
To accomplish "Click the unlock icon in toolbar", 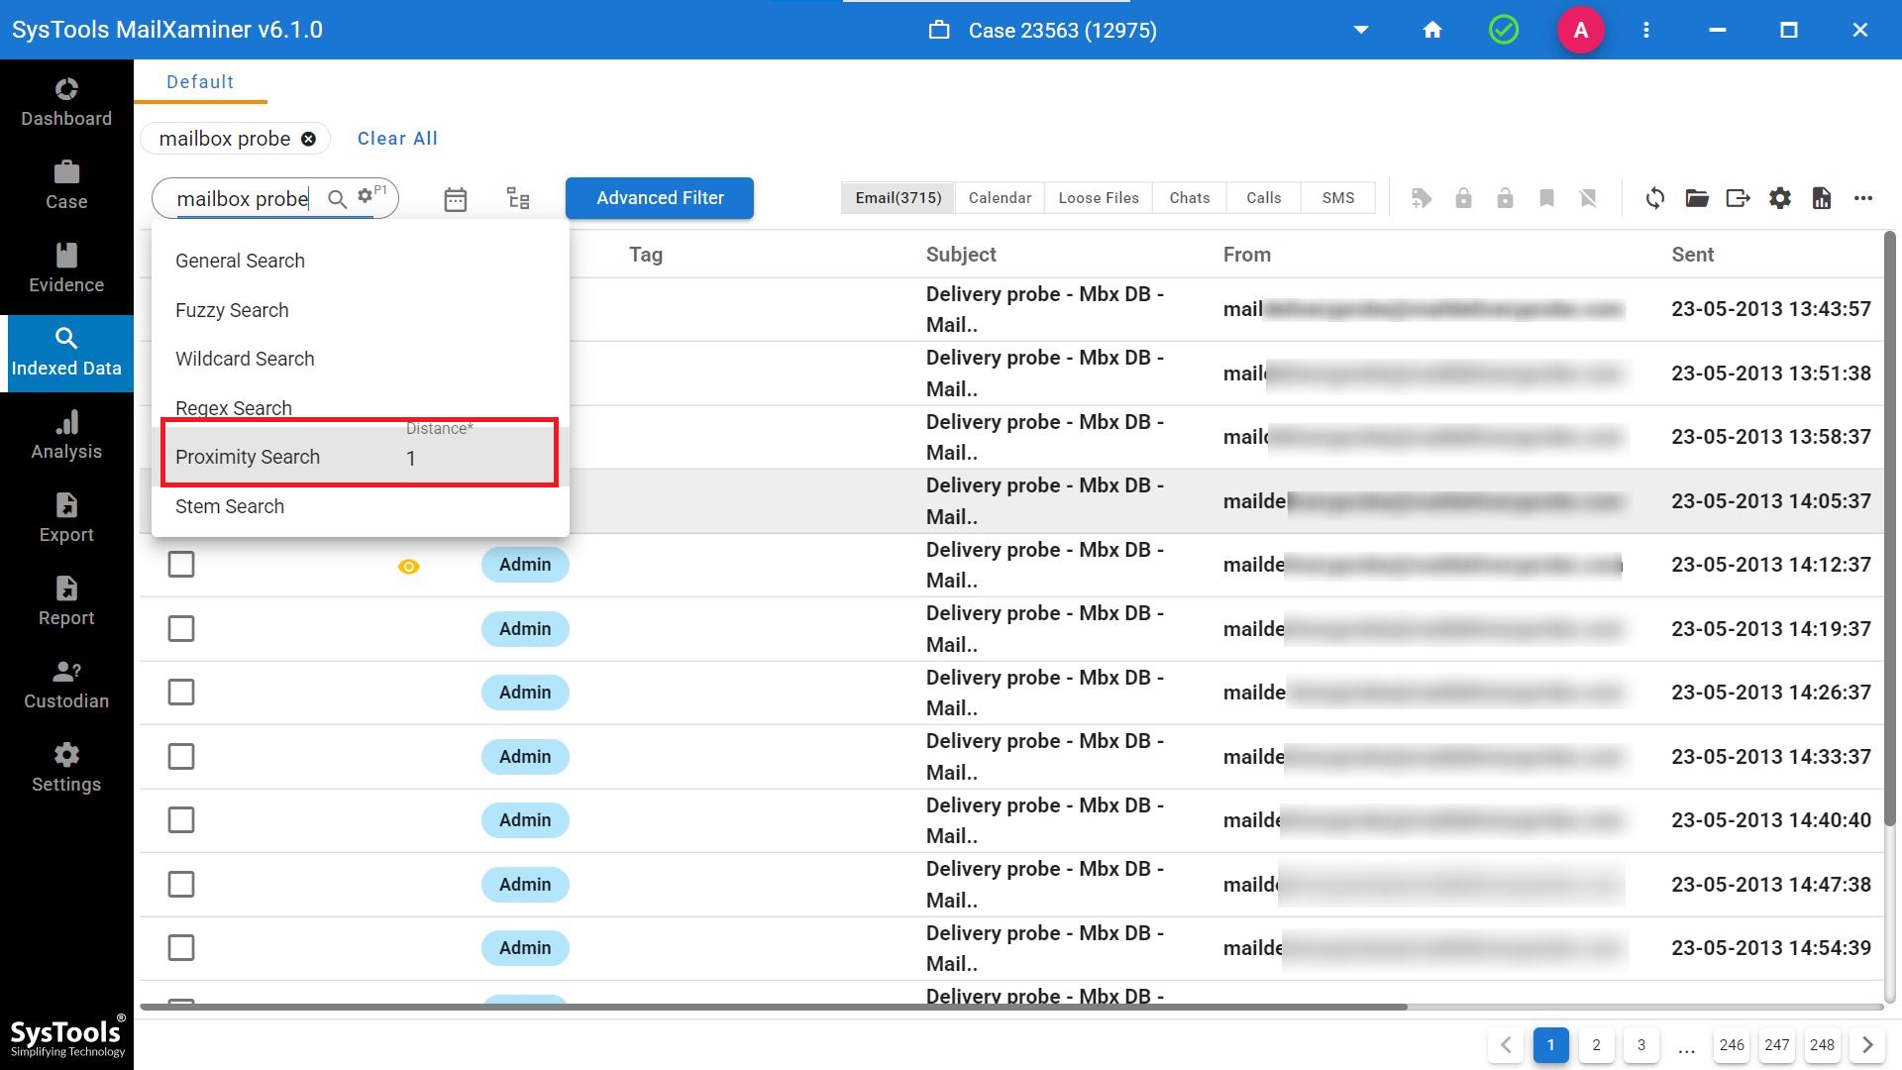I will point(1505,198).
